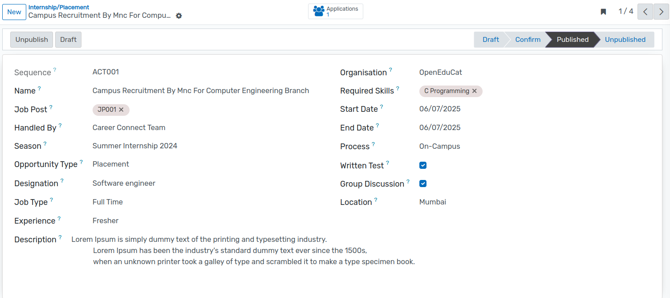670x298 pixels.
Task: Click the 1 / 4 pager counter
Action: 626,12
